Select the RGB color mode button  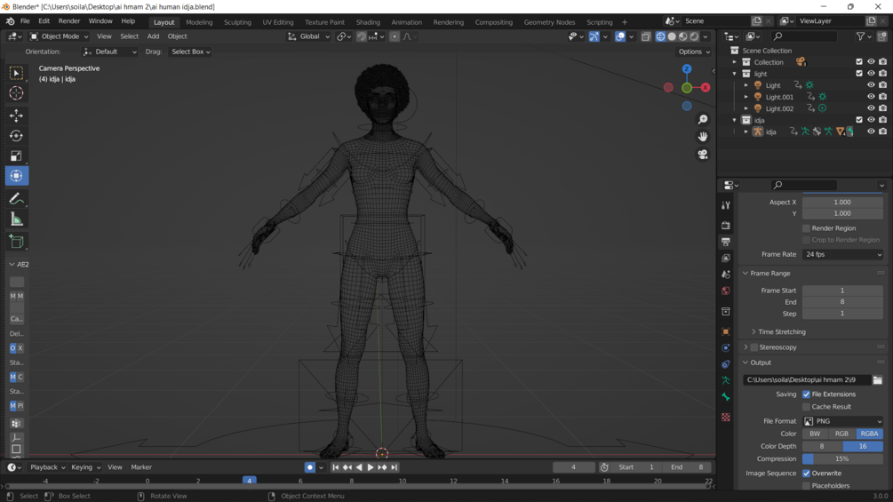point(841,434)
